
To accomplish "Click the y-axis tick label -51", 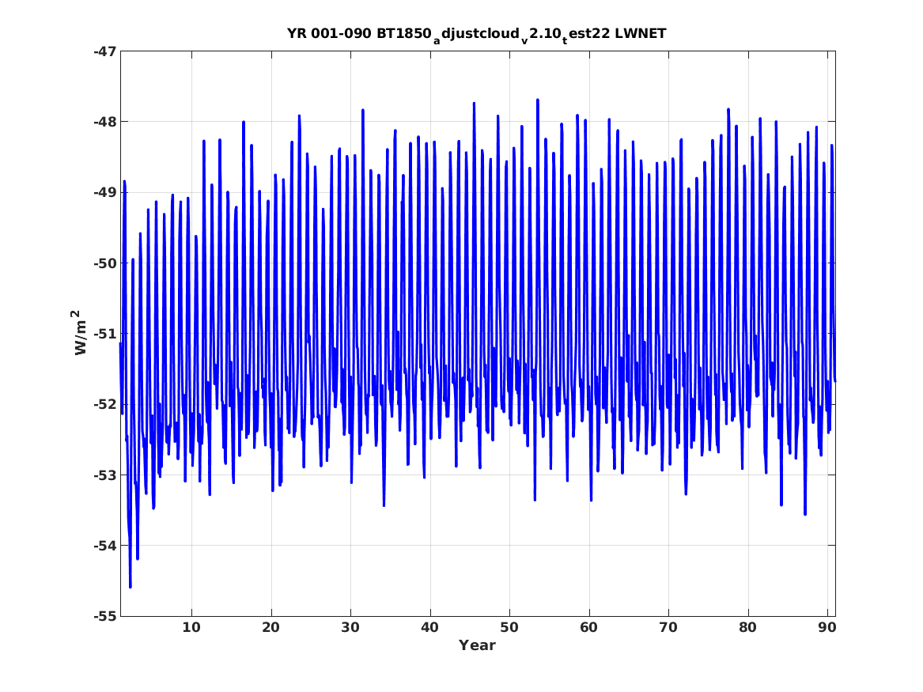I will 104,334.
